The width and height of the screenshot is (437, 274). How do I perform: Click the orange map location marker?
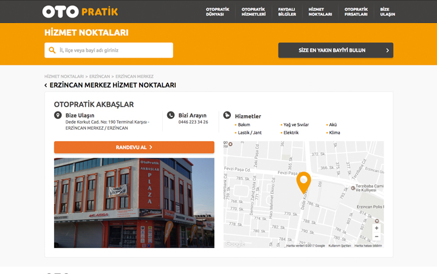point(303,182)
